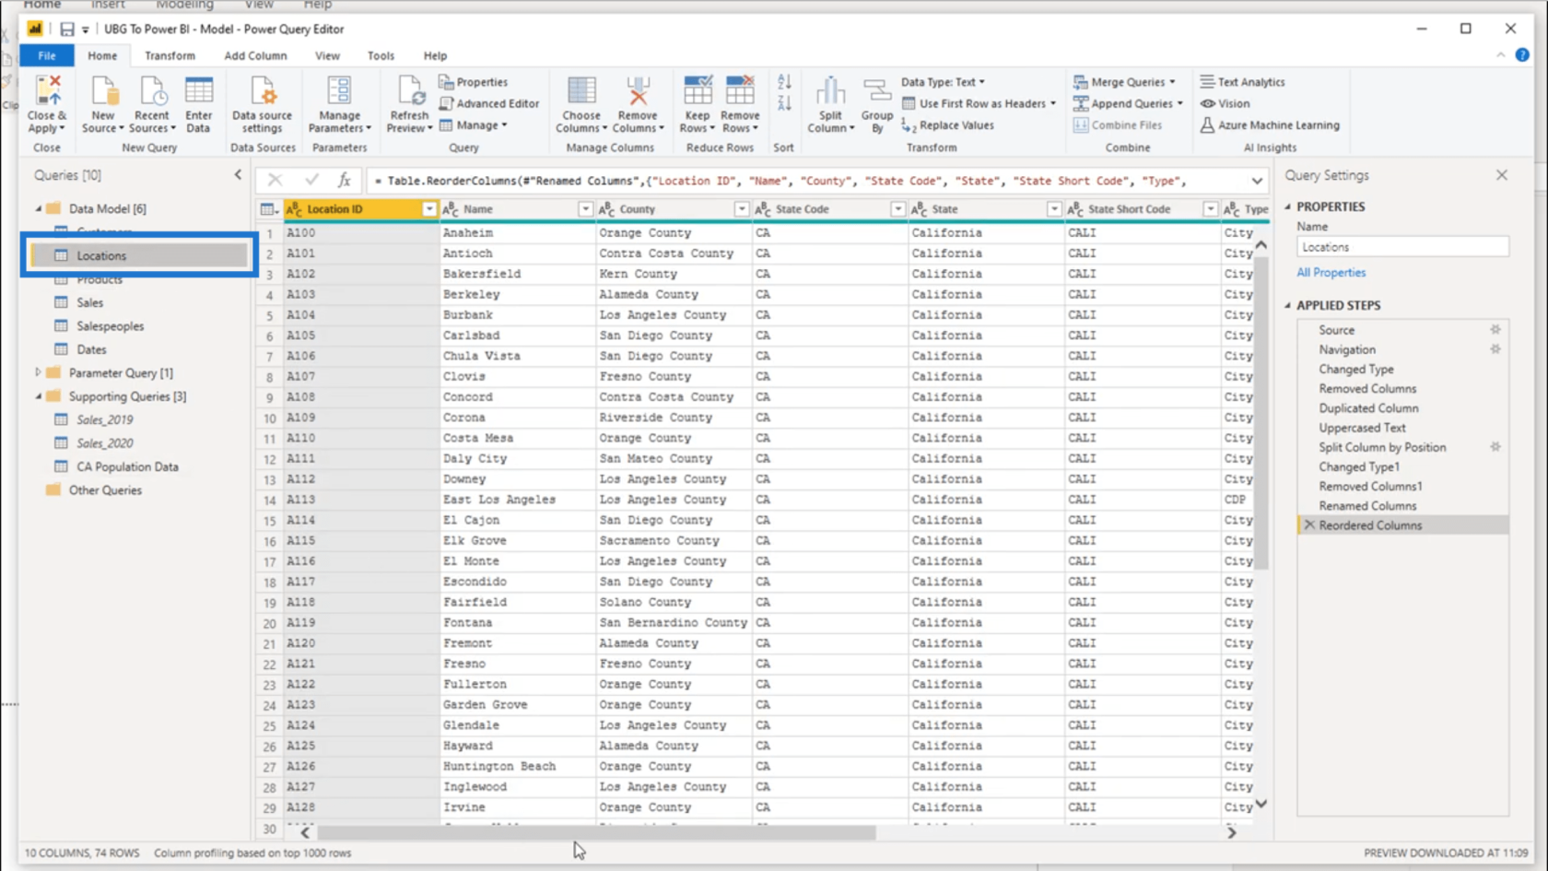
Task: Open Vision AI insights
Action: (x=1225, y=103)
